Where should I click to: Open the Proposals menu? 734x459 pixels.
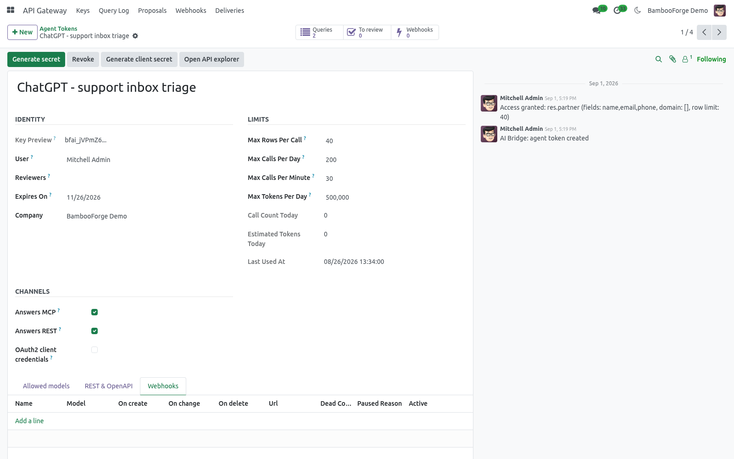[x=152, y=10]
